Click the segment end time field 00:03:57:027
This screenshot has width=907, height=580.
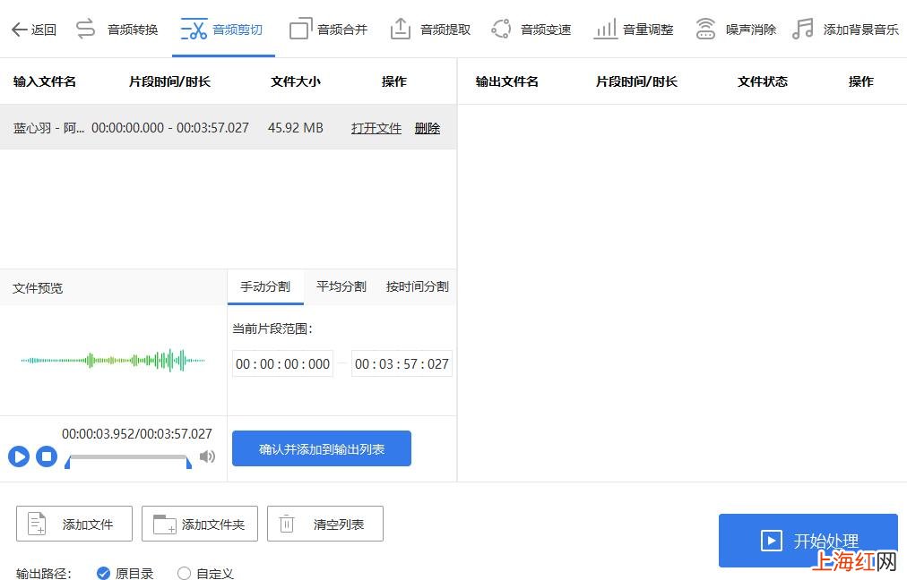[402, 364]
